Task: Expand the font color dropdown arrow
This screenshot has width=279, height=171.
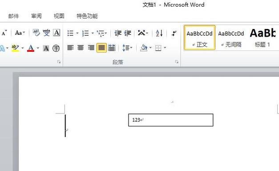Action: [38, 48]
